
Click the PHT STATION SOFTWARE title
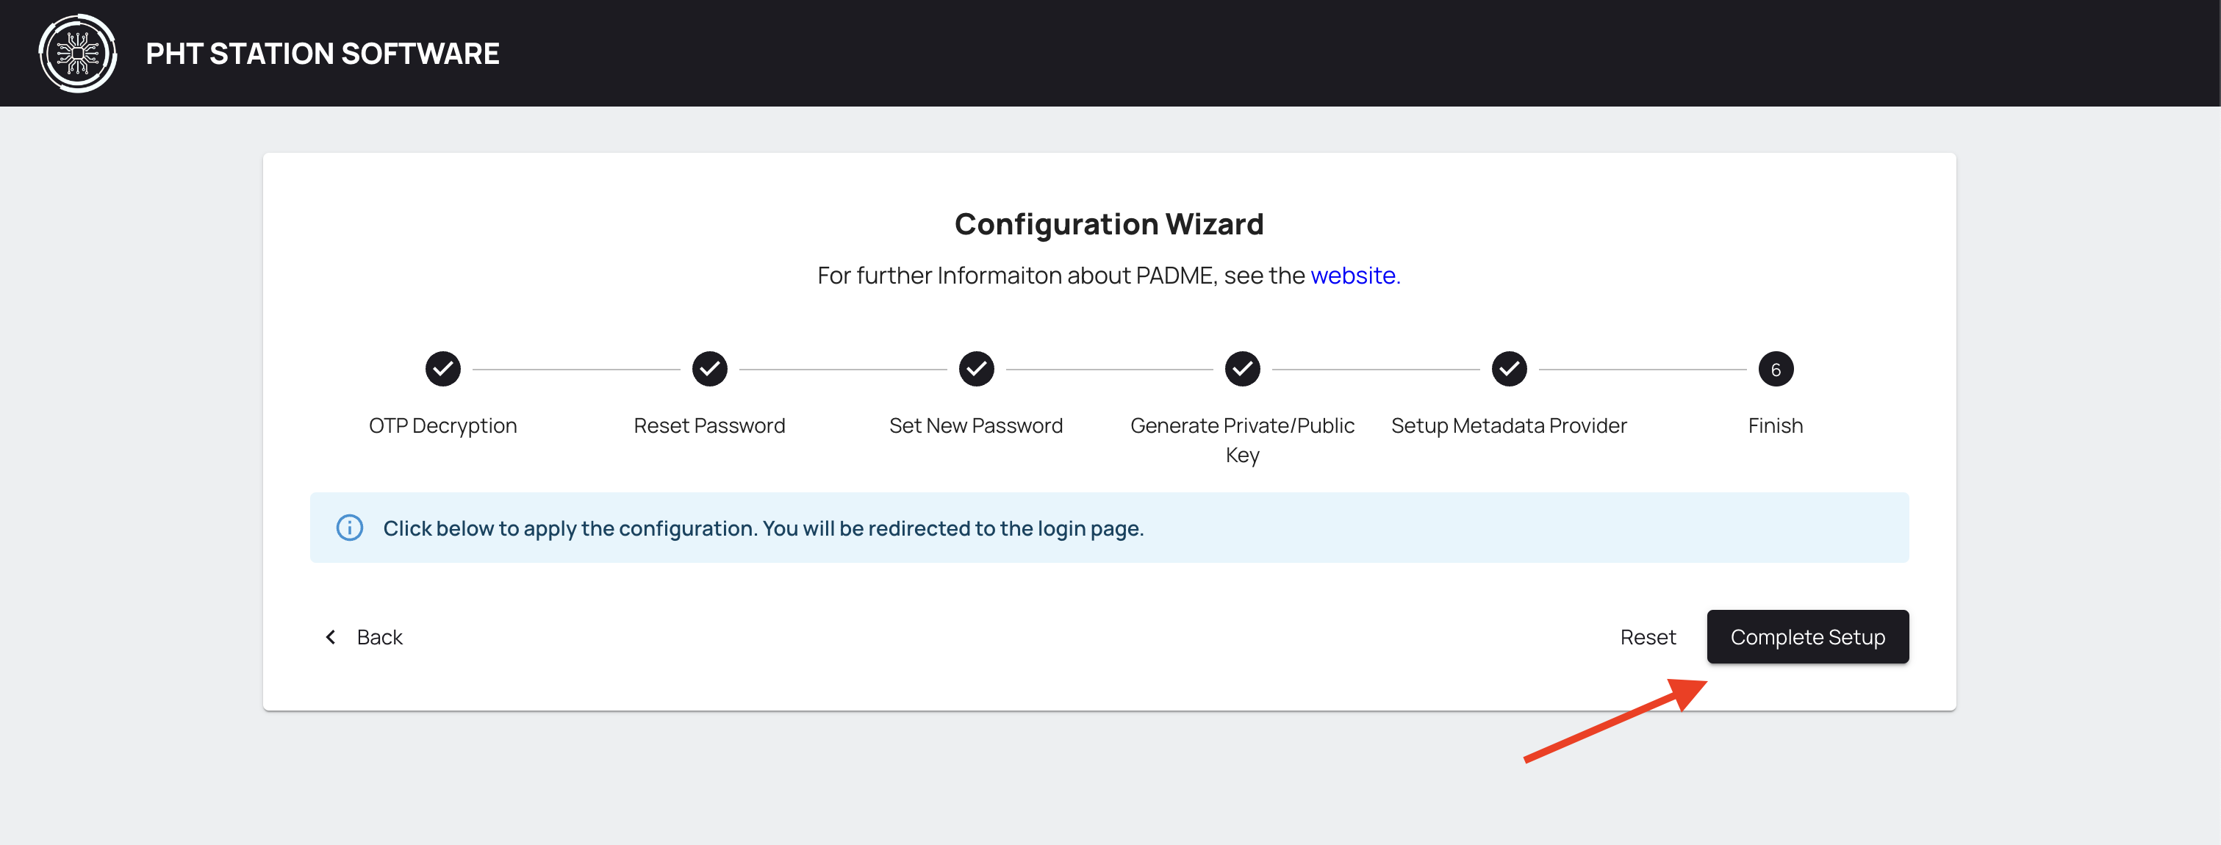tap(323, 54)
